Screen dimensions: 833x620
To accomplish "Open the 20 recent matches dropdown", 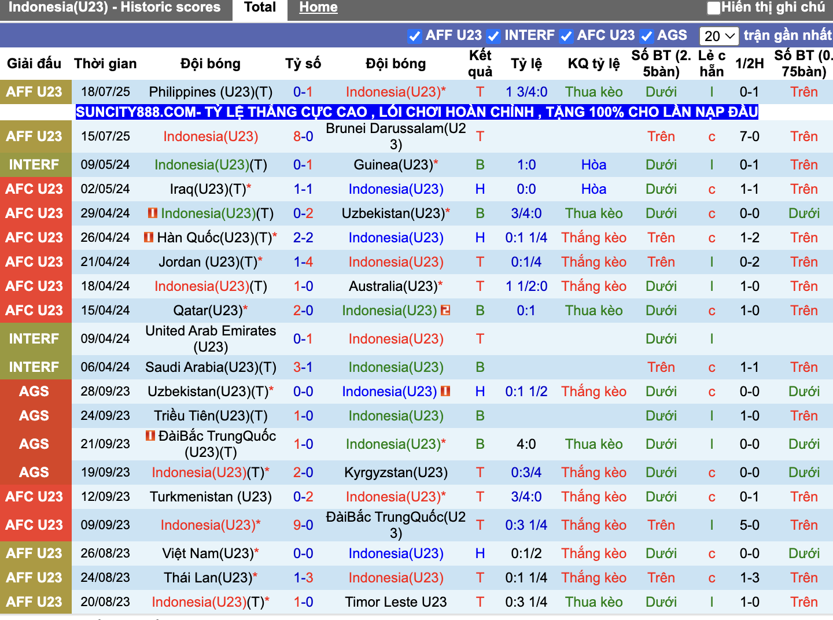I will coord(718,36).
